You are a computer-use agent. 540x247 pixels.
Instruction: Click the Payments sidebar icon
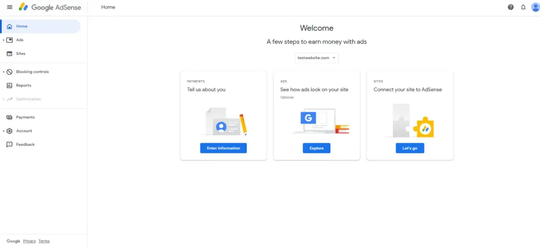tap(9, 117)
